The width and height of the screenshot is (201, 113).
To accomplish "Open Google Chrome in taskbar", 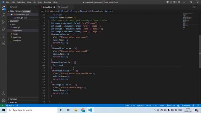I will (83, 110).
